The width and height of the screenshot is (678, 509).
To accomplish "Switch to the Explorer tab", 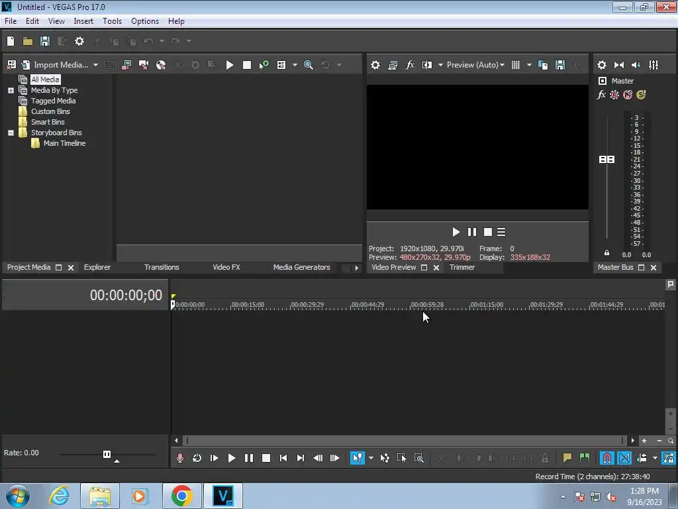I will 97,268.
